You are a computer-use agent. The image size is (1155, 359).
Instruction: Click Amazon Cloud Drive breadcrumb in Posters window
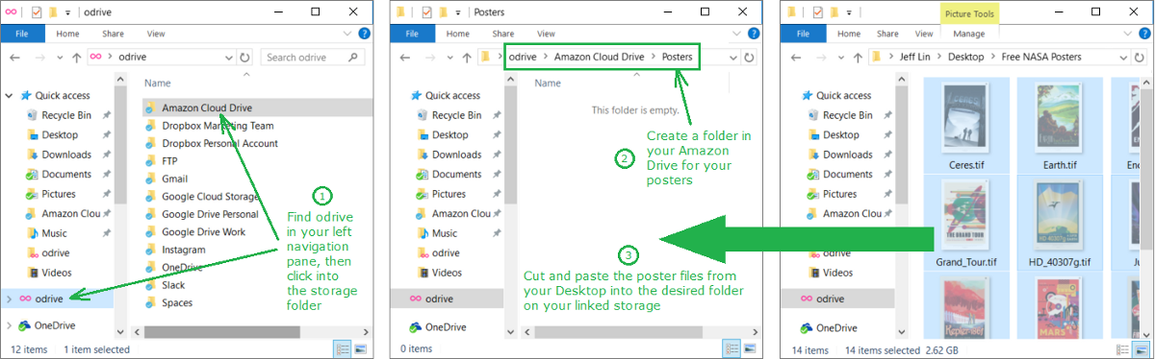[x=599, y=58]
